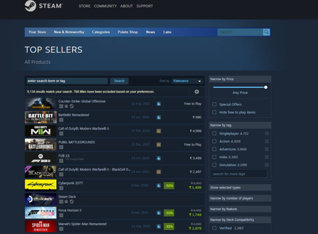Open the Steam Deck listing
Screen dimensions: 318x234
point(114,199)
